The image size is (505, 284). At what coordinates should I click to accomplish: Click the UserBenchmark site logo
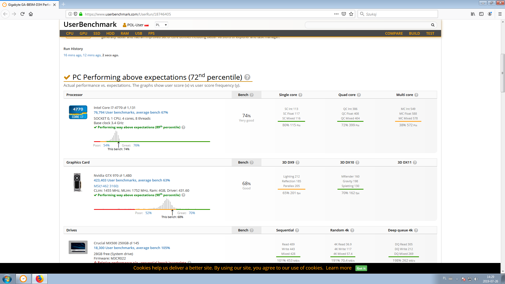tap(90, 24)
